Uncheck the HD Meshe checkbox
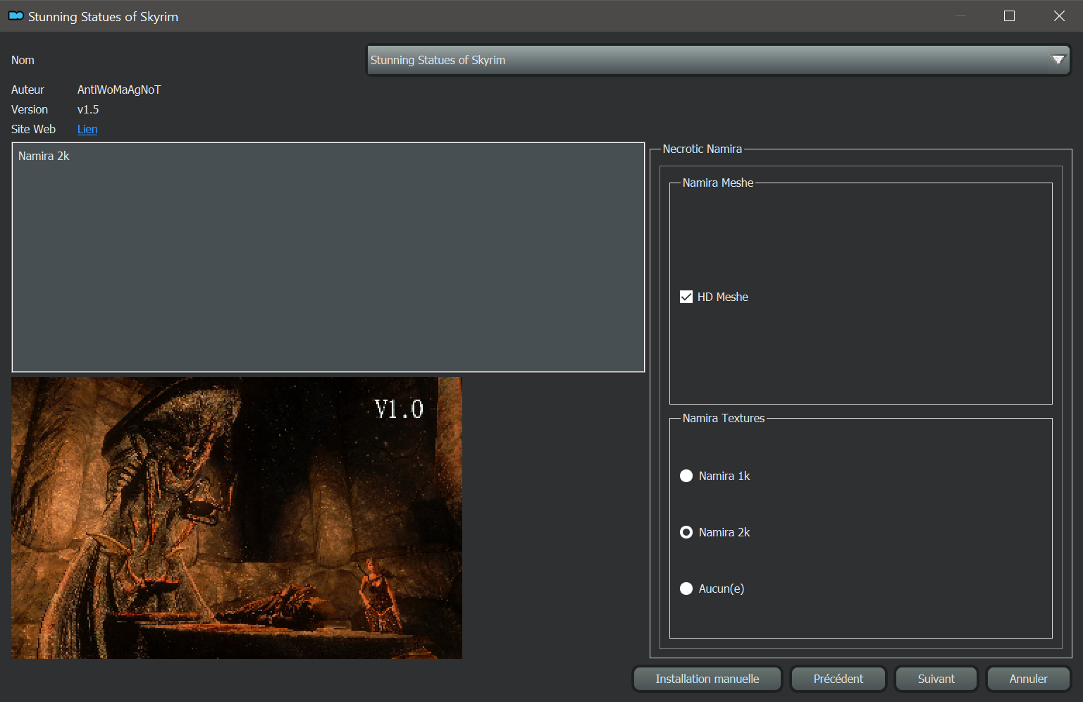Viewport: 1083px width, 702px height. coord(686,297)
